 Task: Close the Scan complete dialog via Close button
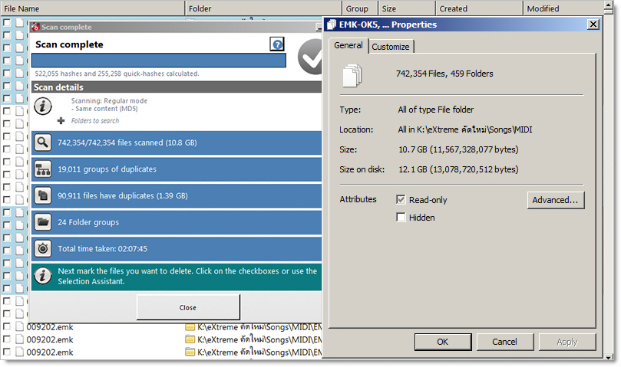(x=188, y=307)
